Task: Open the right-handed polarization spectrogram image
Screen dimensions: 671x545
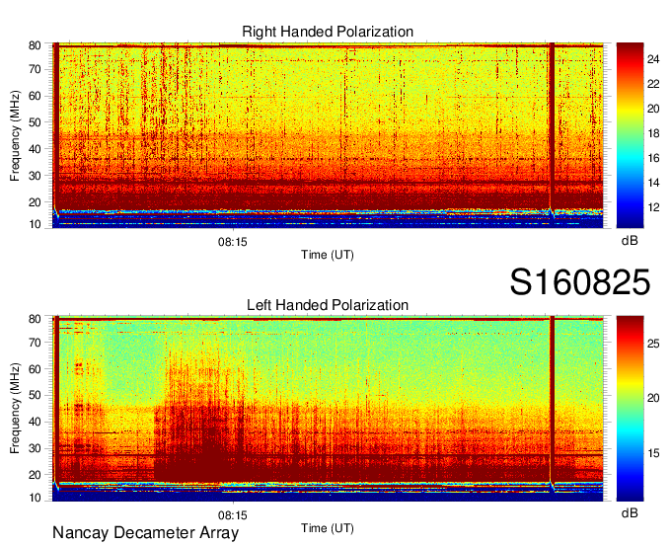Action: pyautogui.click(x=328, y=135)
